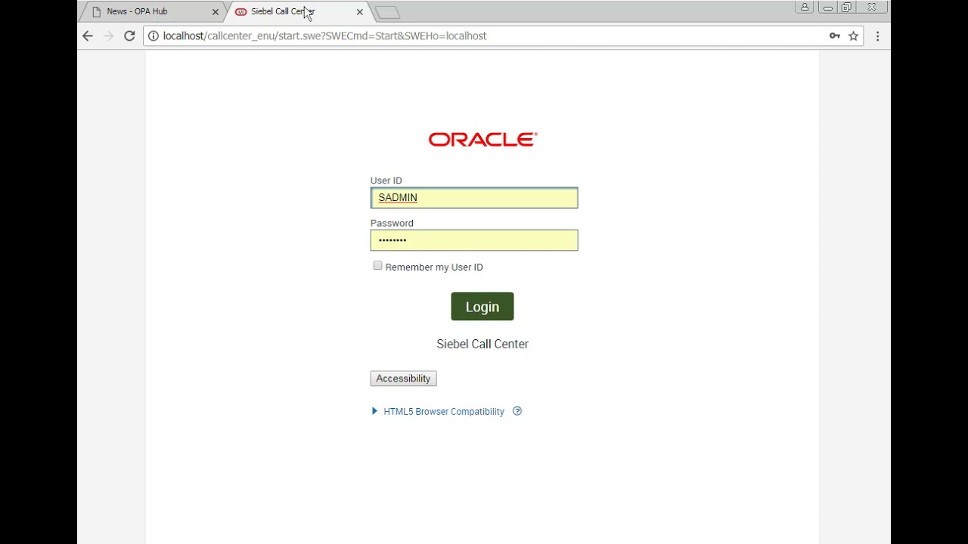968x544 pixels.
Task: Bookmark this page with the star icon
Action: click(x=853, y=36)
